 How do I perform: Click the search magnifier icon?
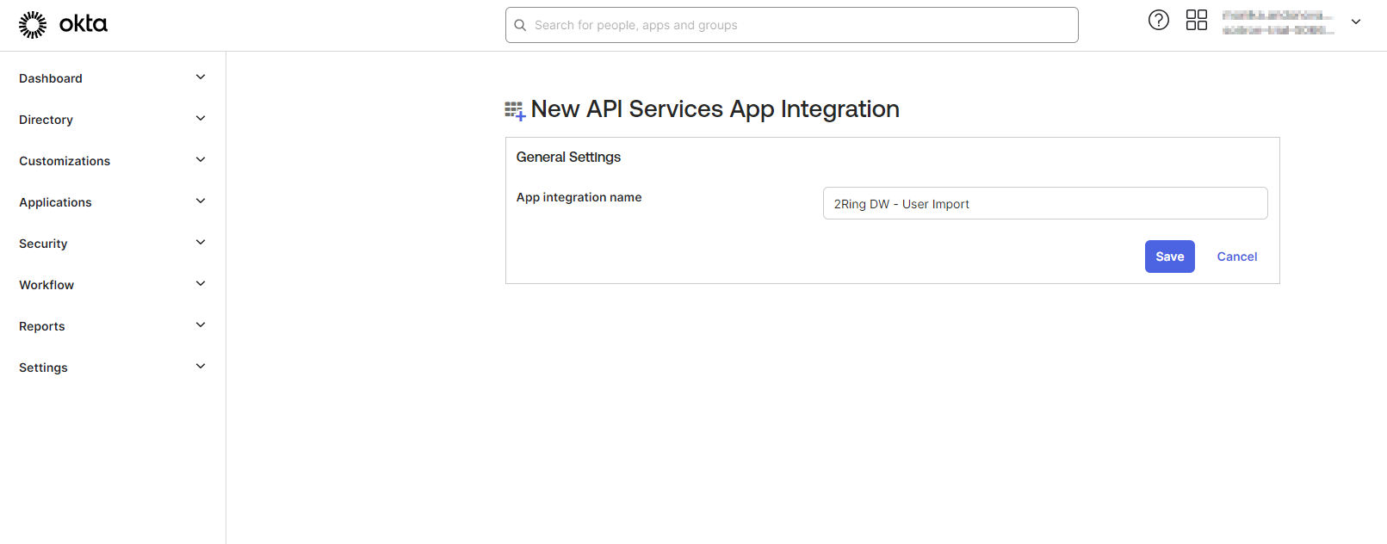coord(520,25)
